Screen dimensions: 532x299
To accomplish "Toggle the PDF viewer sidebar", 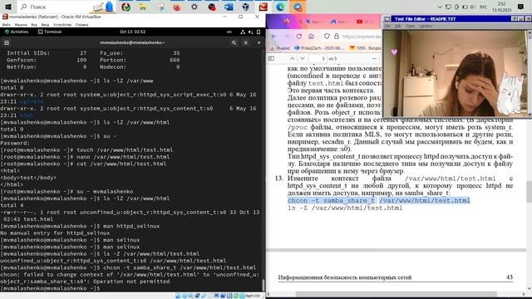I will pyautogui.click(x=272, y=59).
